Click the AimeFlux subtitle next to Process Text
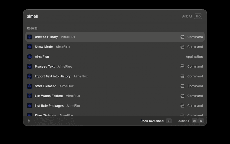This screenshot has height=144, width=230. coord(65,66)
